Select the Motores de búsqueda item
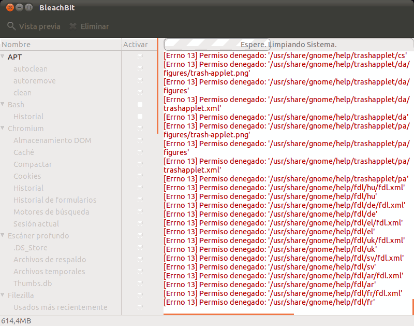The image size is (414, 326). 51,212
